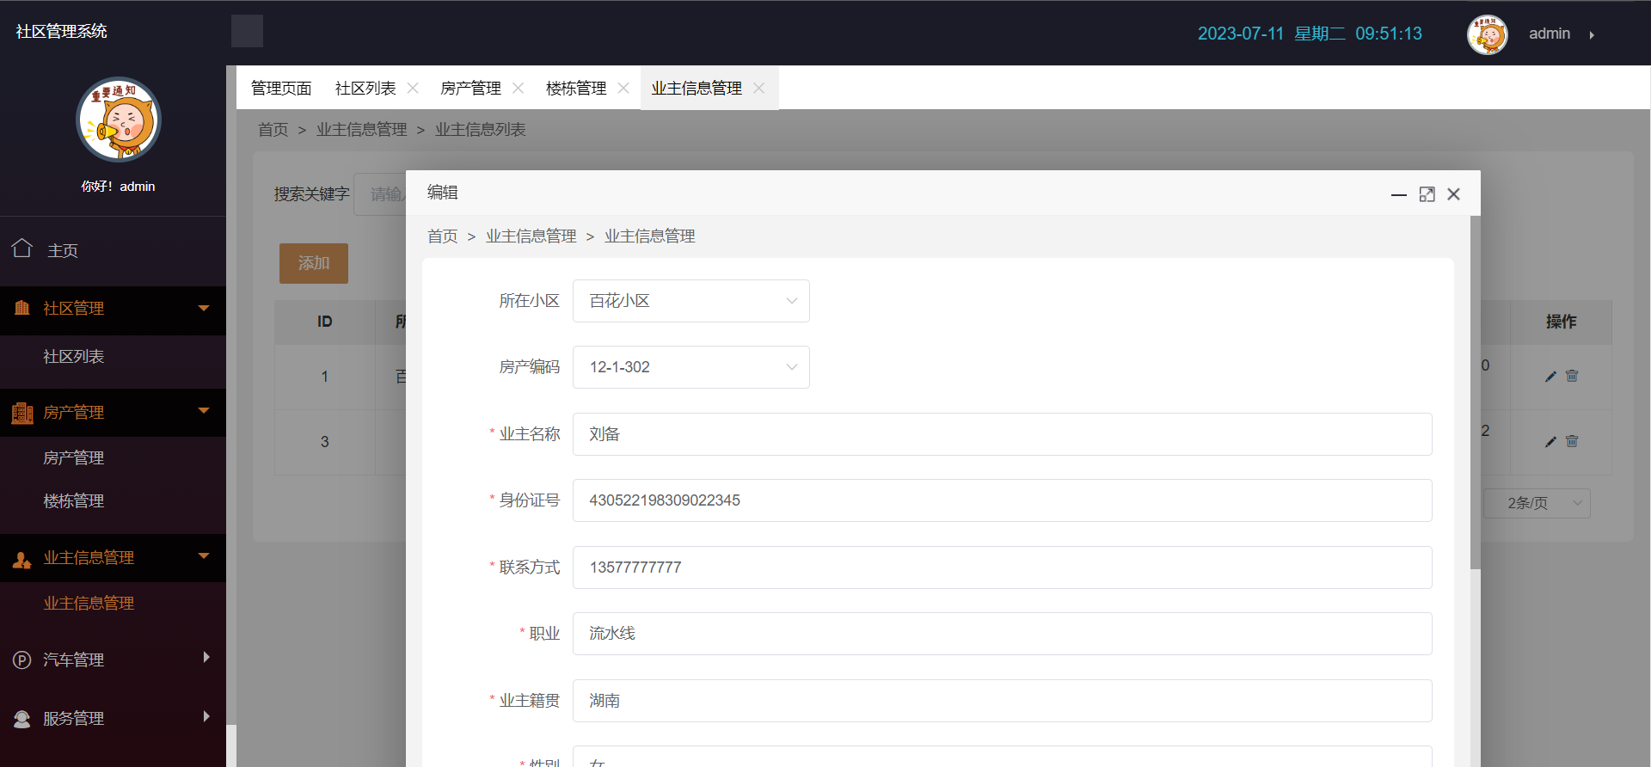Close the 编辑 dialog

[1453, 194]
